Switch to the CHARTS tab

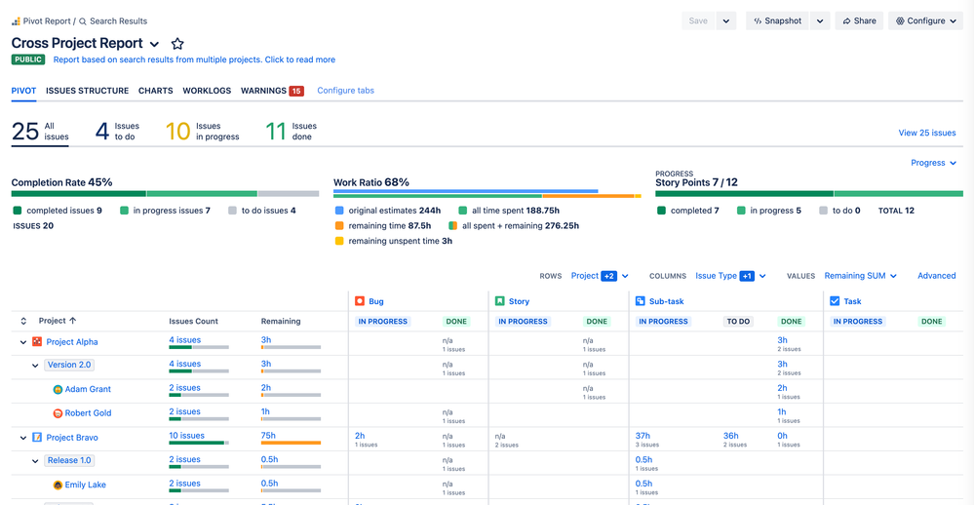(156, 91)
